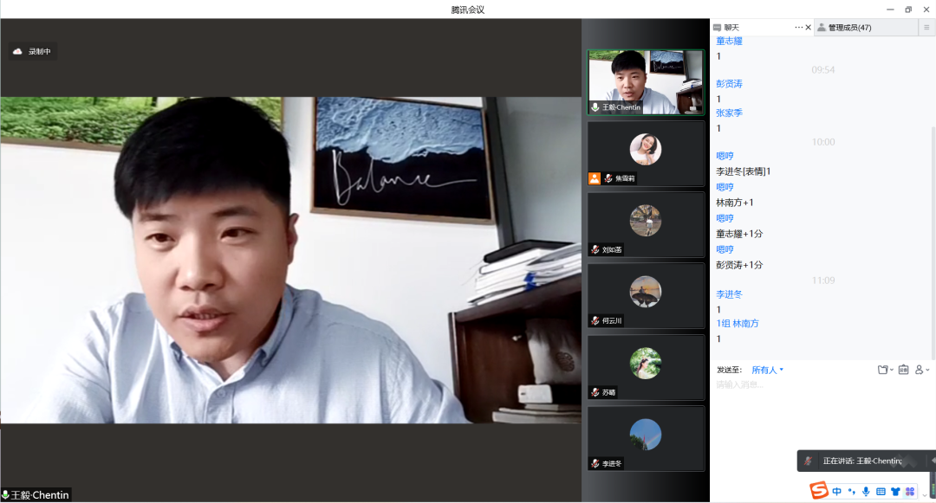Viewport: 936px width, 503px height.
Task: Click sender name 张家季 in chat
Action: click(729, 113)
